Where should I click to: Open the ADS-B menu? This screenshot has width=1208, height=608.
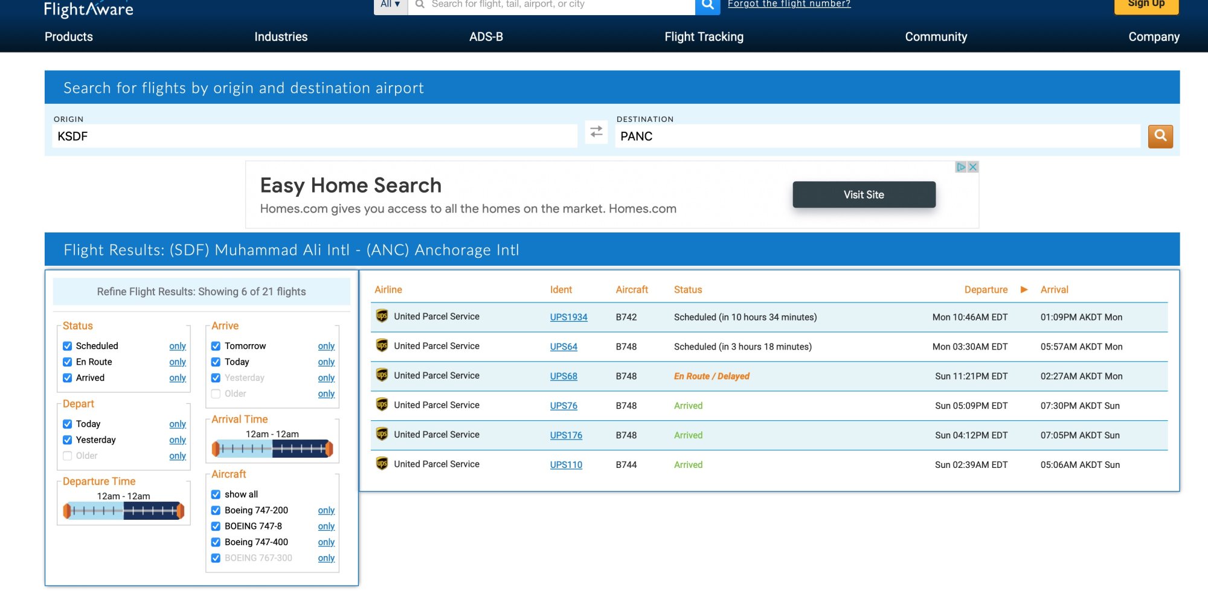coord(486,37)
